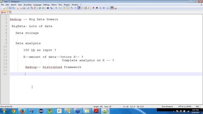203x114 pixels.
Task: Click the '100 tb as input ?' line
Action: point(40,50)
